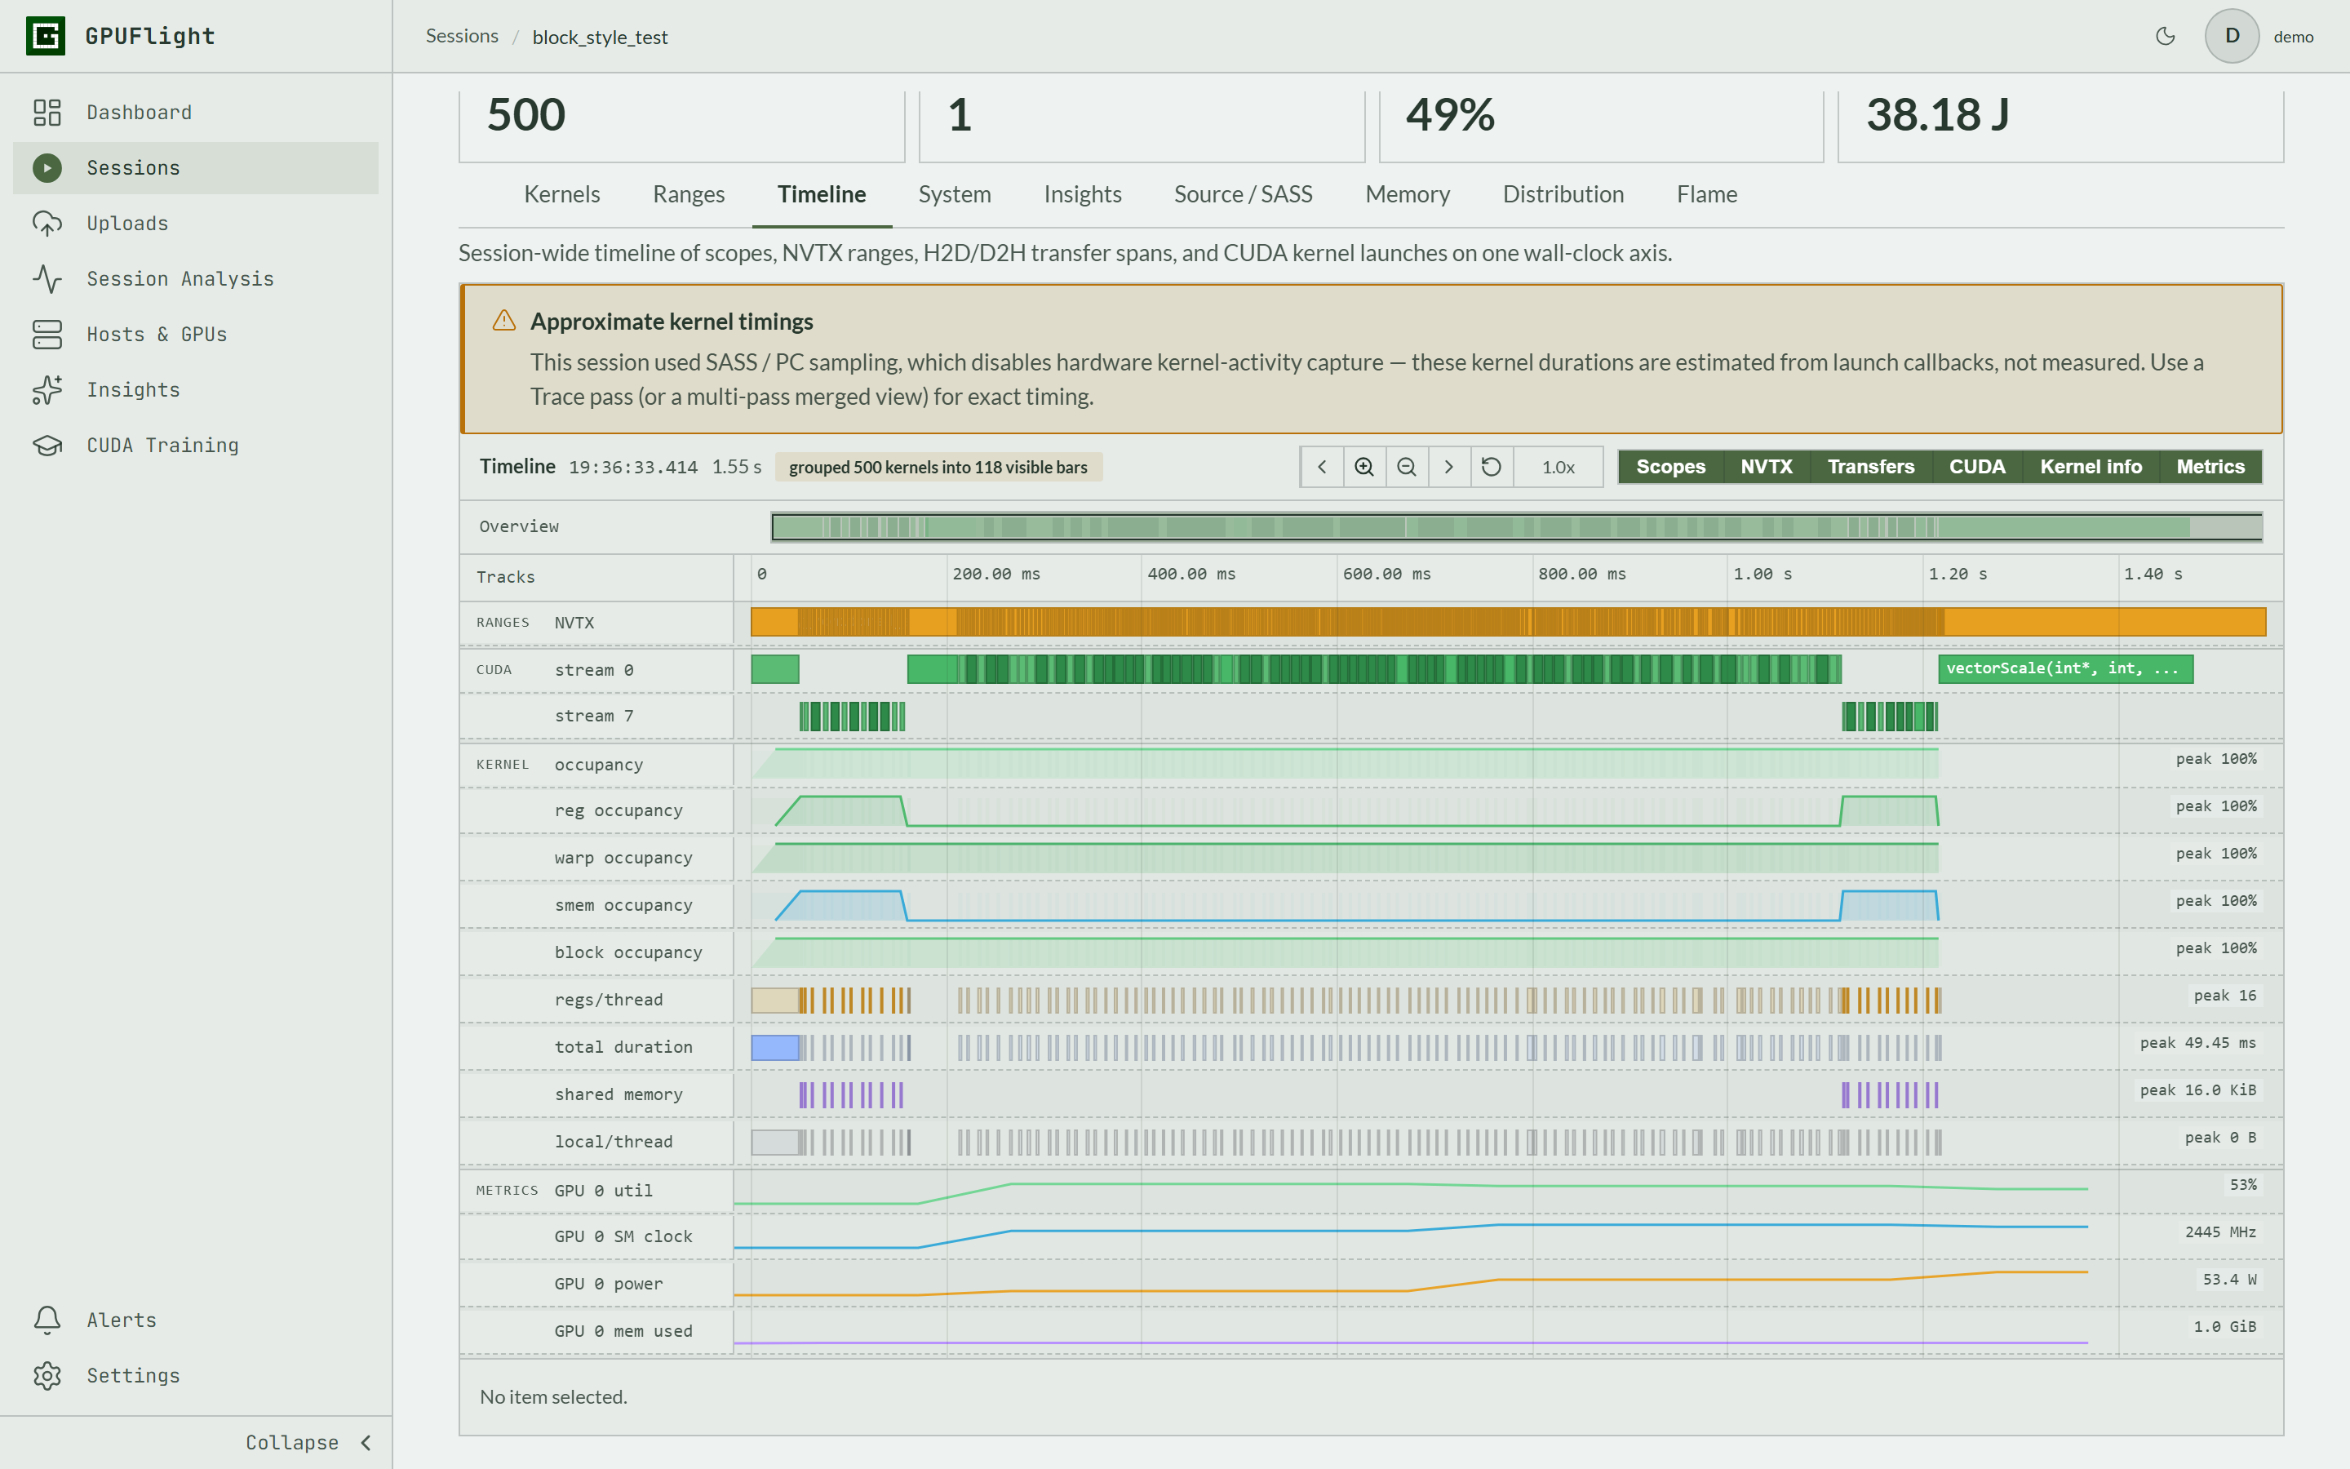The image size is (2350, 1469).
Task: Click the Sessions play icon
Action: tap(47, 168)
